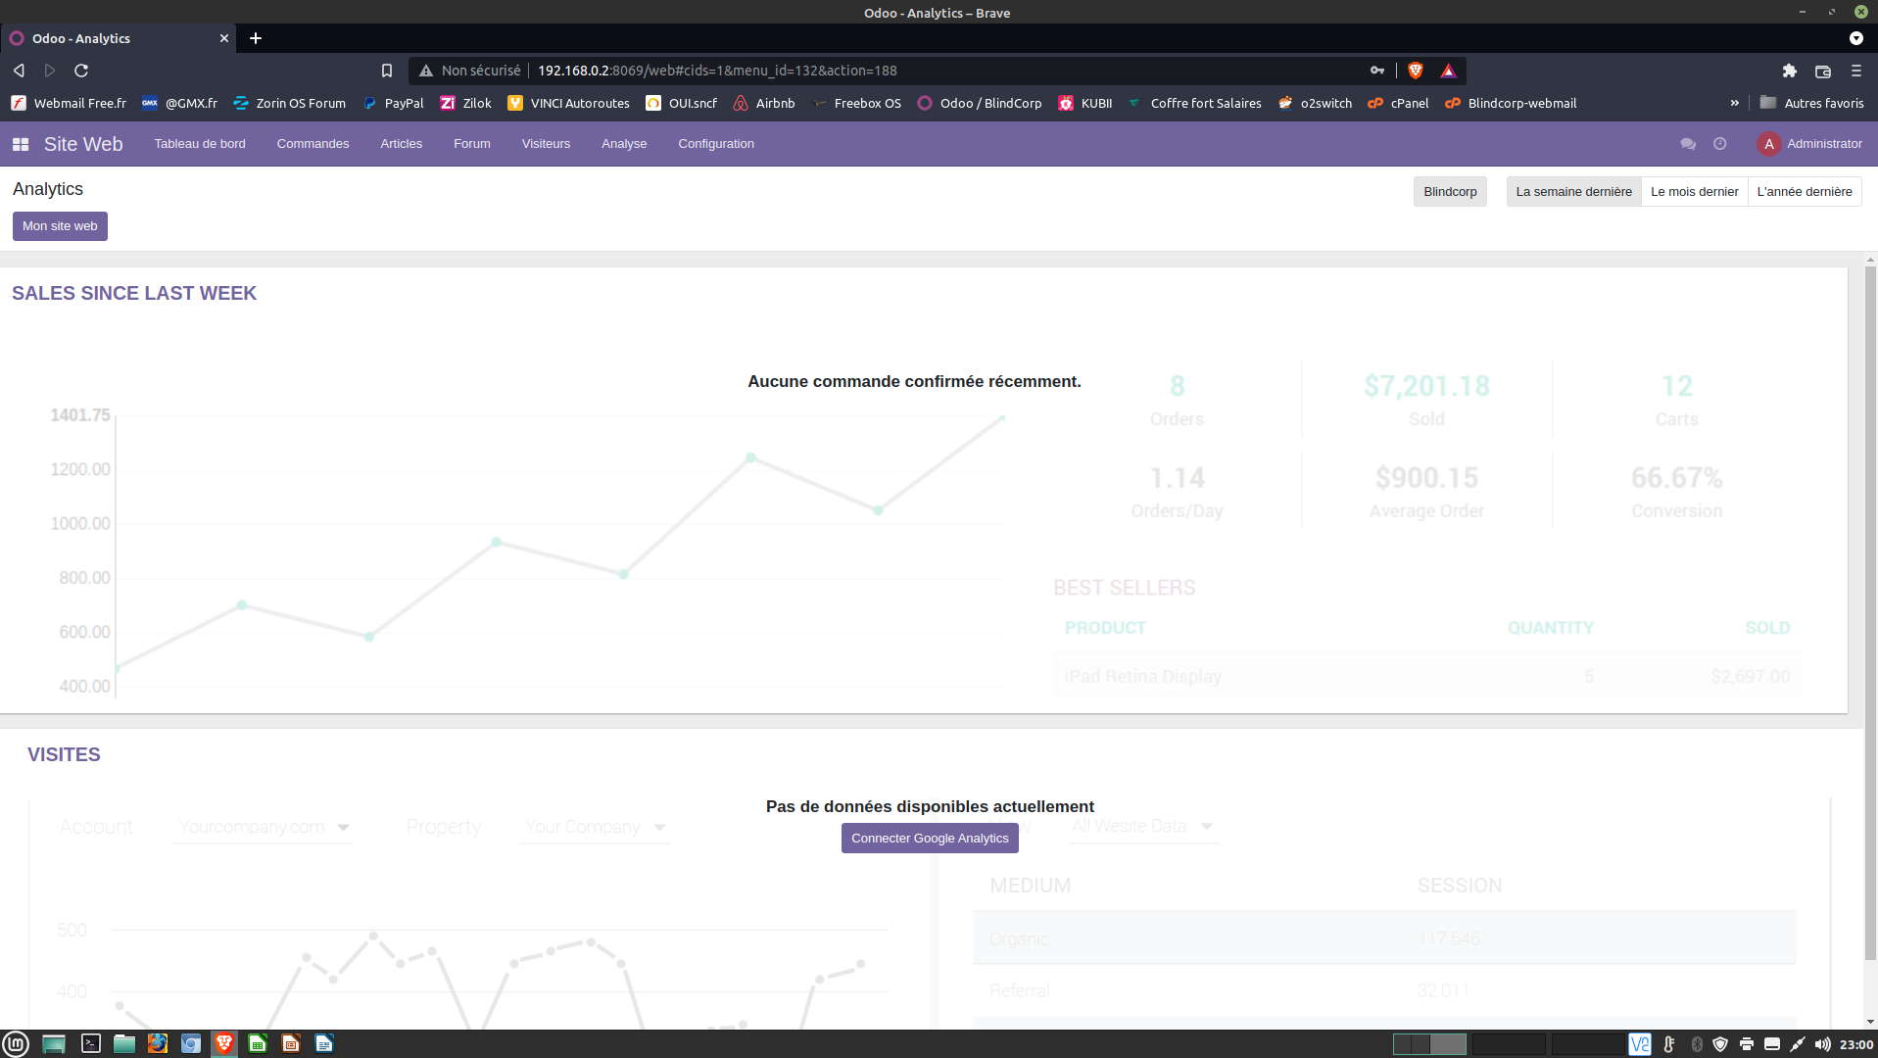Viewport: 1878px width, 1058px height.
Task: Expand the Administrator user menu
Action: [1810, 144]
